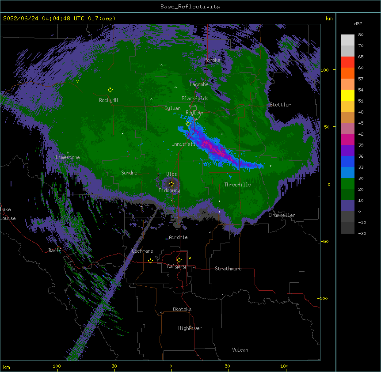Click the Base_Reflectivity title
The width and height of the screenshot is (381, 372).
190,7
